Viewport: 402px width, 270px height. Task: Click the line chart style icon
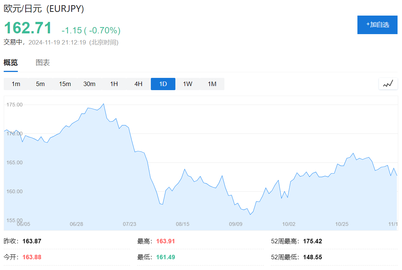pos(388,84)
